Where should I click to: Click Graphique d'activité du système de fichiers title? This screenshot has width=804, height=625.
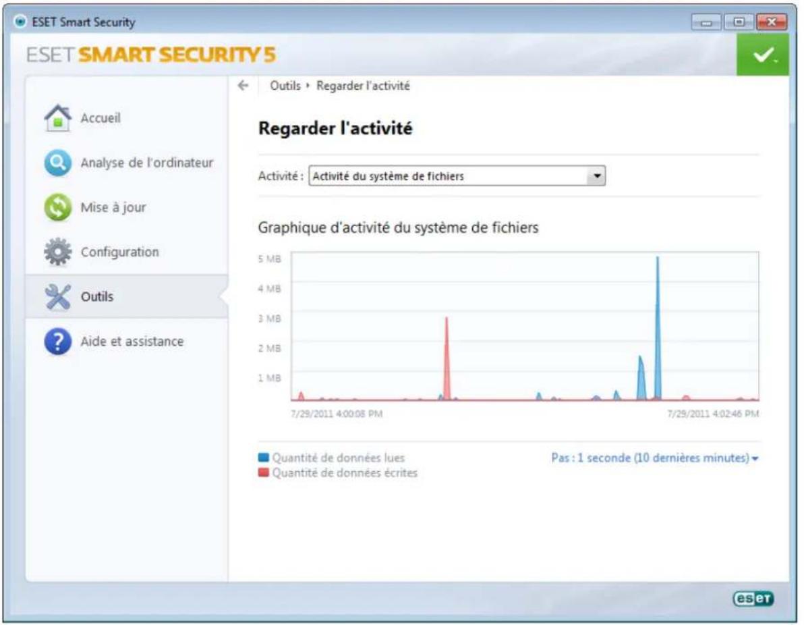pos(399,227)
